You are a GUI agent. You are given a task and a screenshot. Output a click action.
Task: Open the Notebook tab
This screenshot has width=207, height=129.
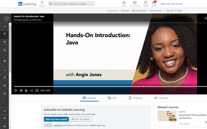click(136, 98)
